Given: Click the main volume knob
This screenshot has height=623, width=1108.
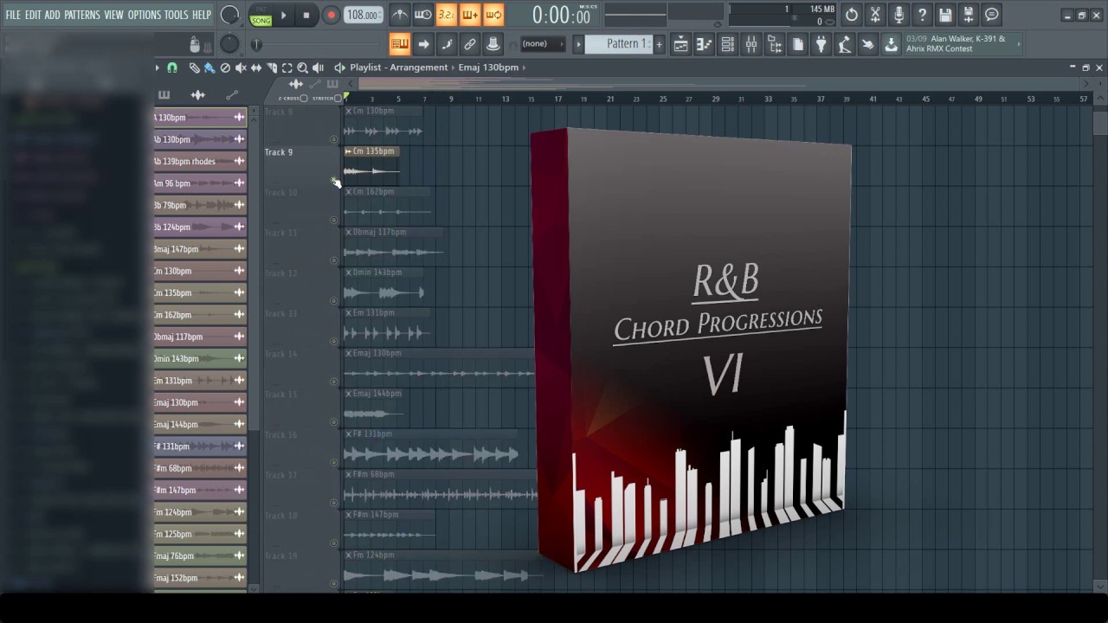Looking at the screenshot, I should point(229,15).
